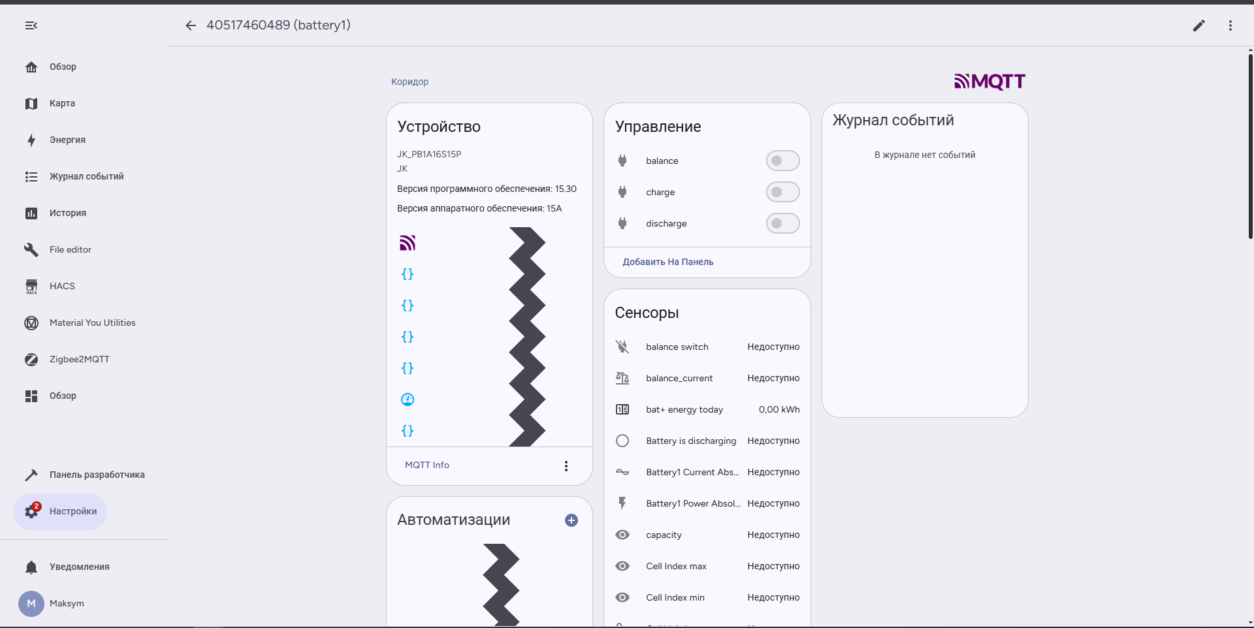Toggle the balance switch

(782, 161)
